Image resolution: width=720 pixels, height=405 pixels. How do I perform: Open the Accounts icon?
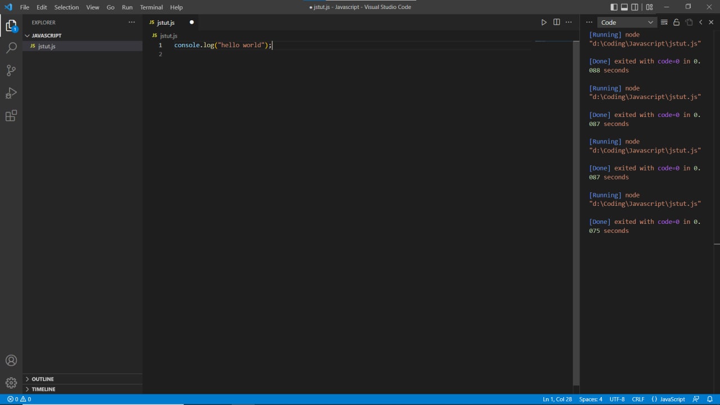click(11, 361)
